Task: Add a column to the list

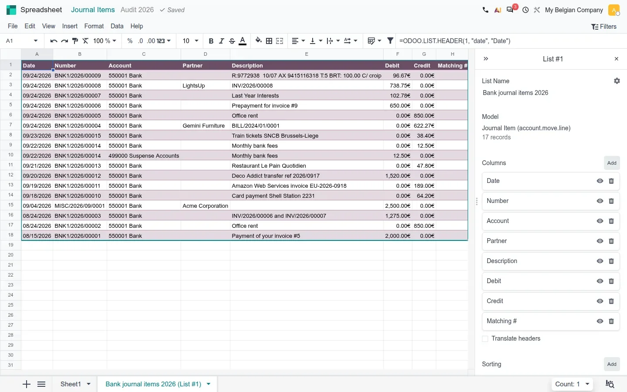Action: point(612,163)
